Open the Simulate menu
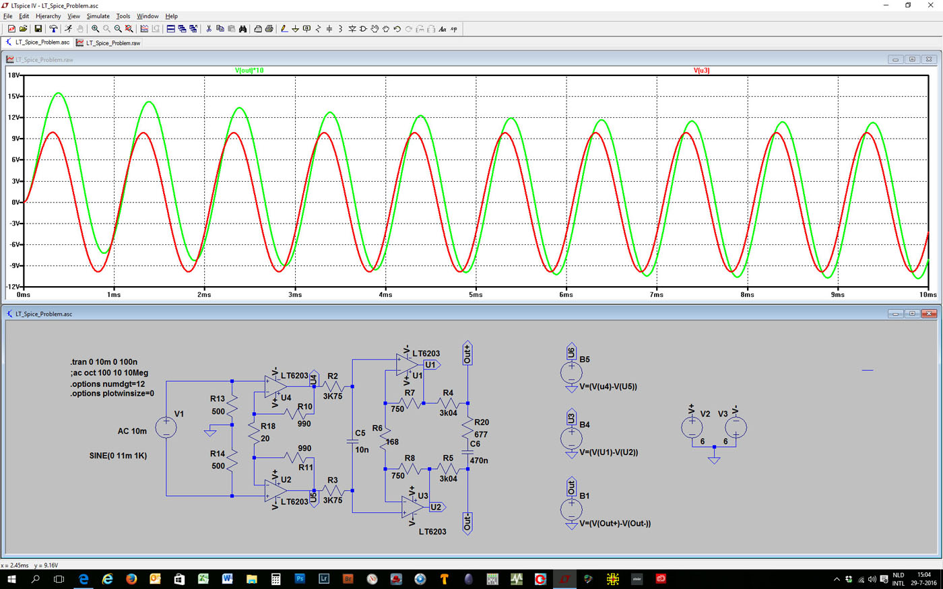Viewport: 943px width, 589px height. (98, 16)
